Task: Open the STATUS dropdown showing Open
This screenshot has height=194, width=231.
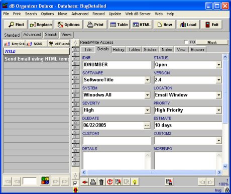Action: [218, 65]
